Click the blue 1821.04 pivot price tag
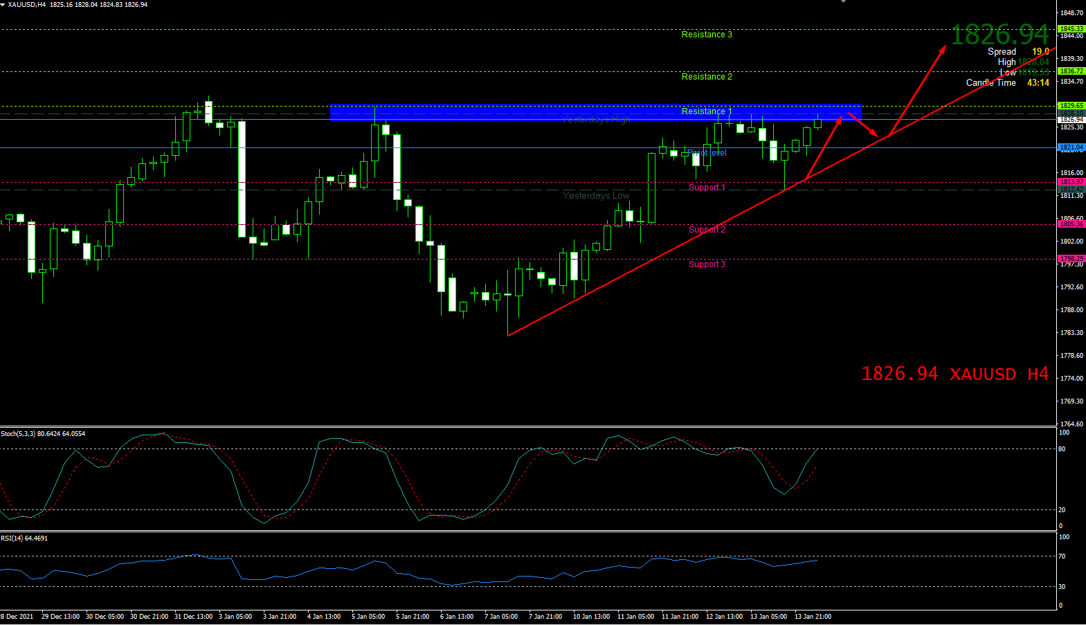This screenshot has width=1086, height=625. (1071, 147)
